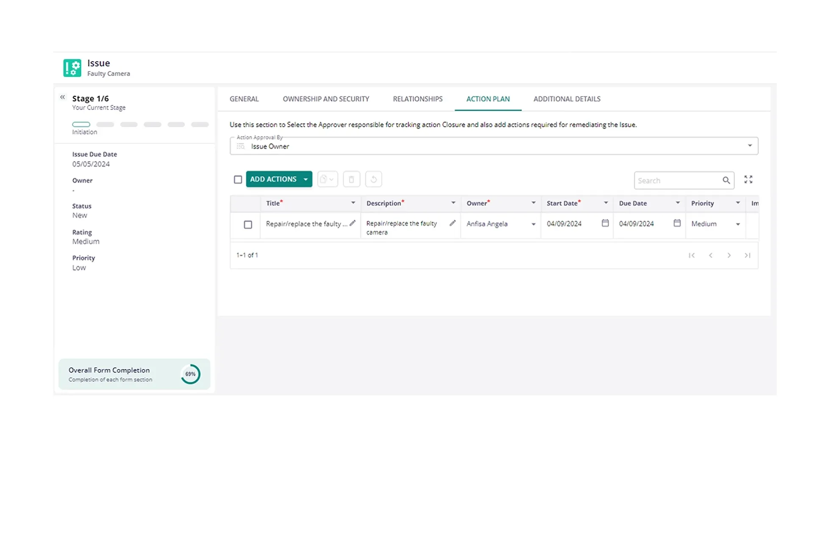The width and height of the screenshot is (837, 557).
Task: Click the Overall Form Completion progress ring
Action: click(190, 374)
